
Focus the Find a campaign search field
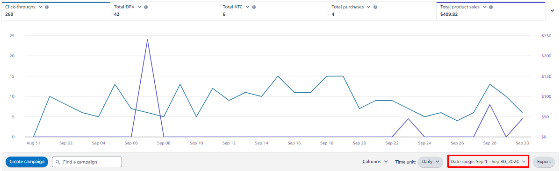(x=87, y=162)
